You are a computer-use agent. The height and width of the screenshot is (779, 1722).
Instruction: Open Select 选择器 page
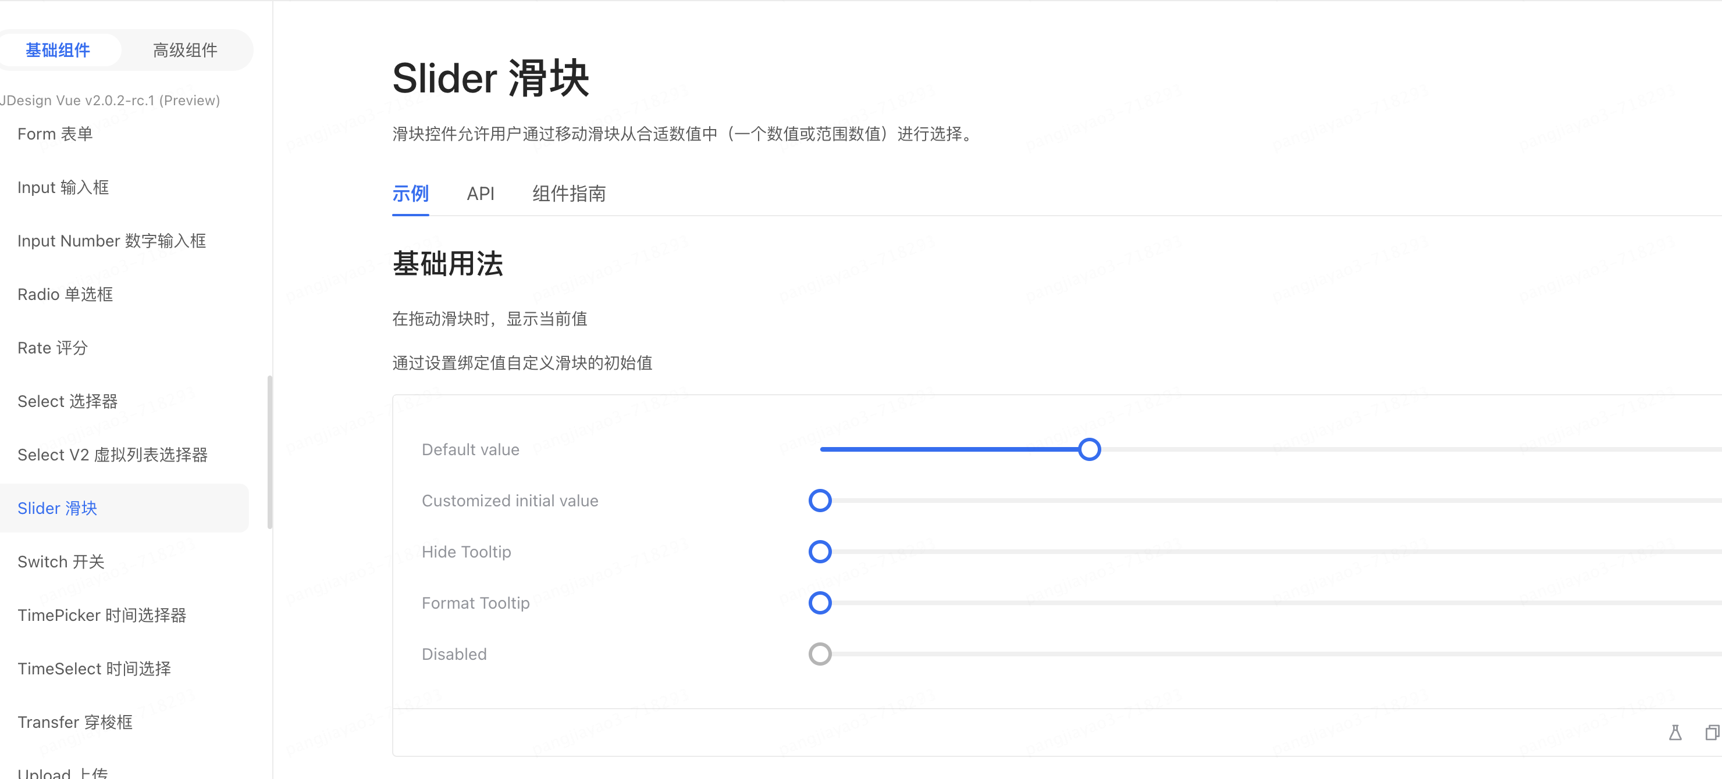(67, 402)
